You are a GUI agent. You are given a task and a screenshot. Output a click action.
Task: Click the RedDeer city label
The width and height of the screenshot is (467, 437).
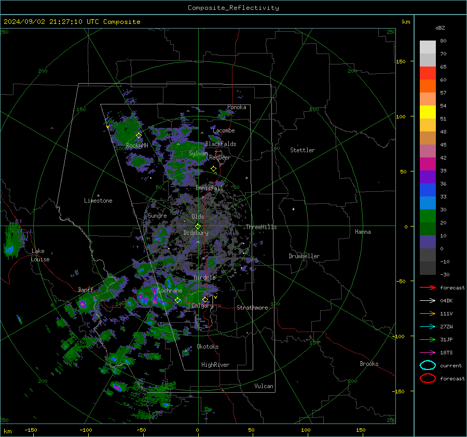[220, 157]
